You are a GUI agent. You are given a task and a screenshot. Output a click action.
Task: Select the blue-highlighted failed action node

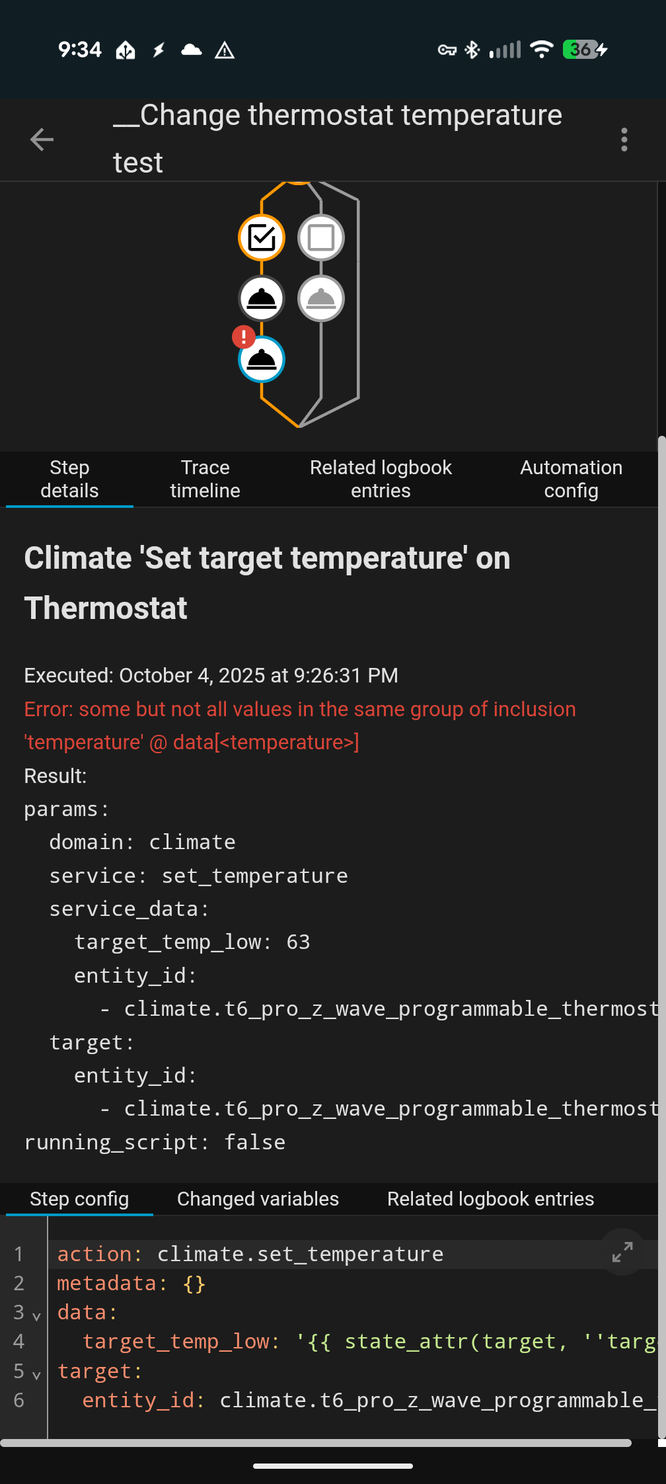[x=262, y=360]
